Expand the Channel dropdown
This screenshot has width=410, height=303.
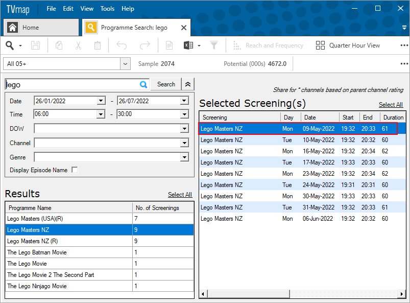click(x=184, y=143)
